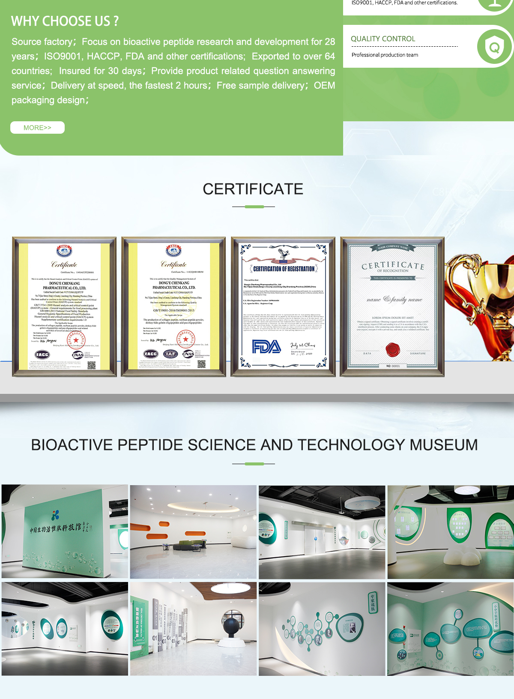Open museum photo with connected circle portraits
Viewport: 514px width, 699px height.
322,629
